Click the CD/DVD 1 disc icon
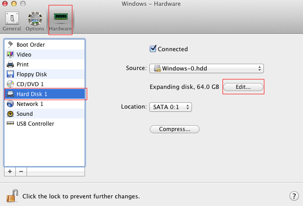Image resolution: width=303 pixels, height=206 pixels. pyautogui.click(x=10, y=84)
